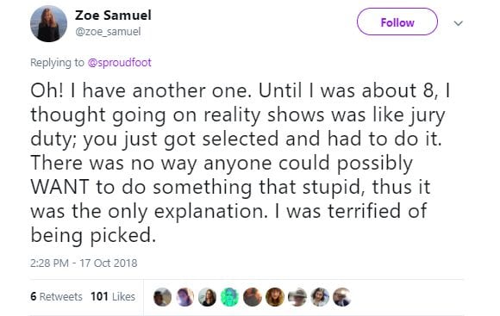The height and width of the screenshot is (316, 500).
Task: Open the sixth liker avatar with bangs
Action: pos(275,297)
